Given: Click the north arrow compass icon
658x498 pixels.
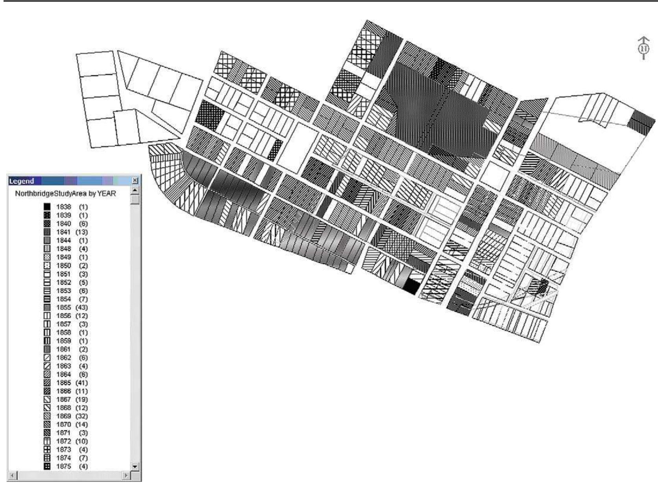Looking at the screenshot, I should tap(643, 48).
